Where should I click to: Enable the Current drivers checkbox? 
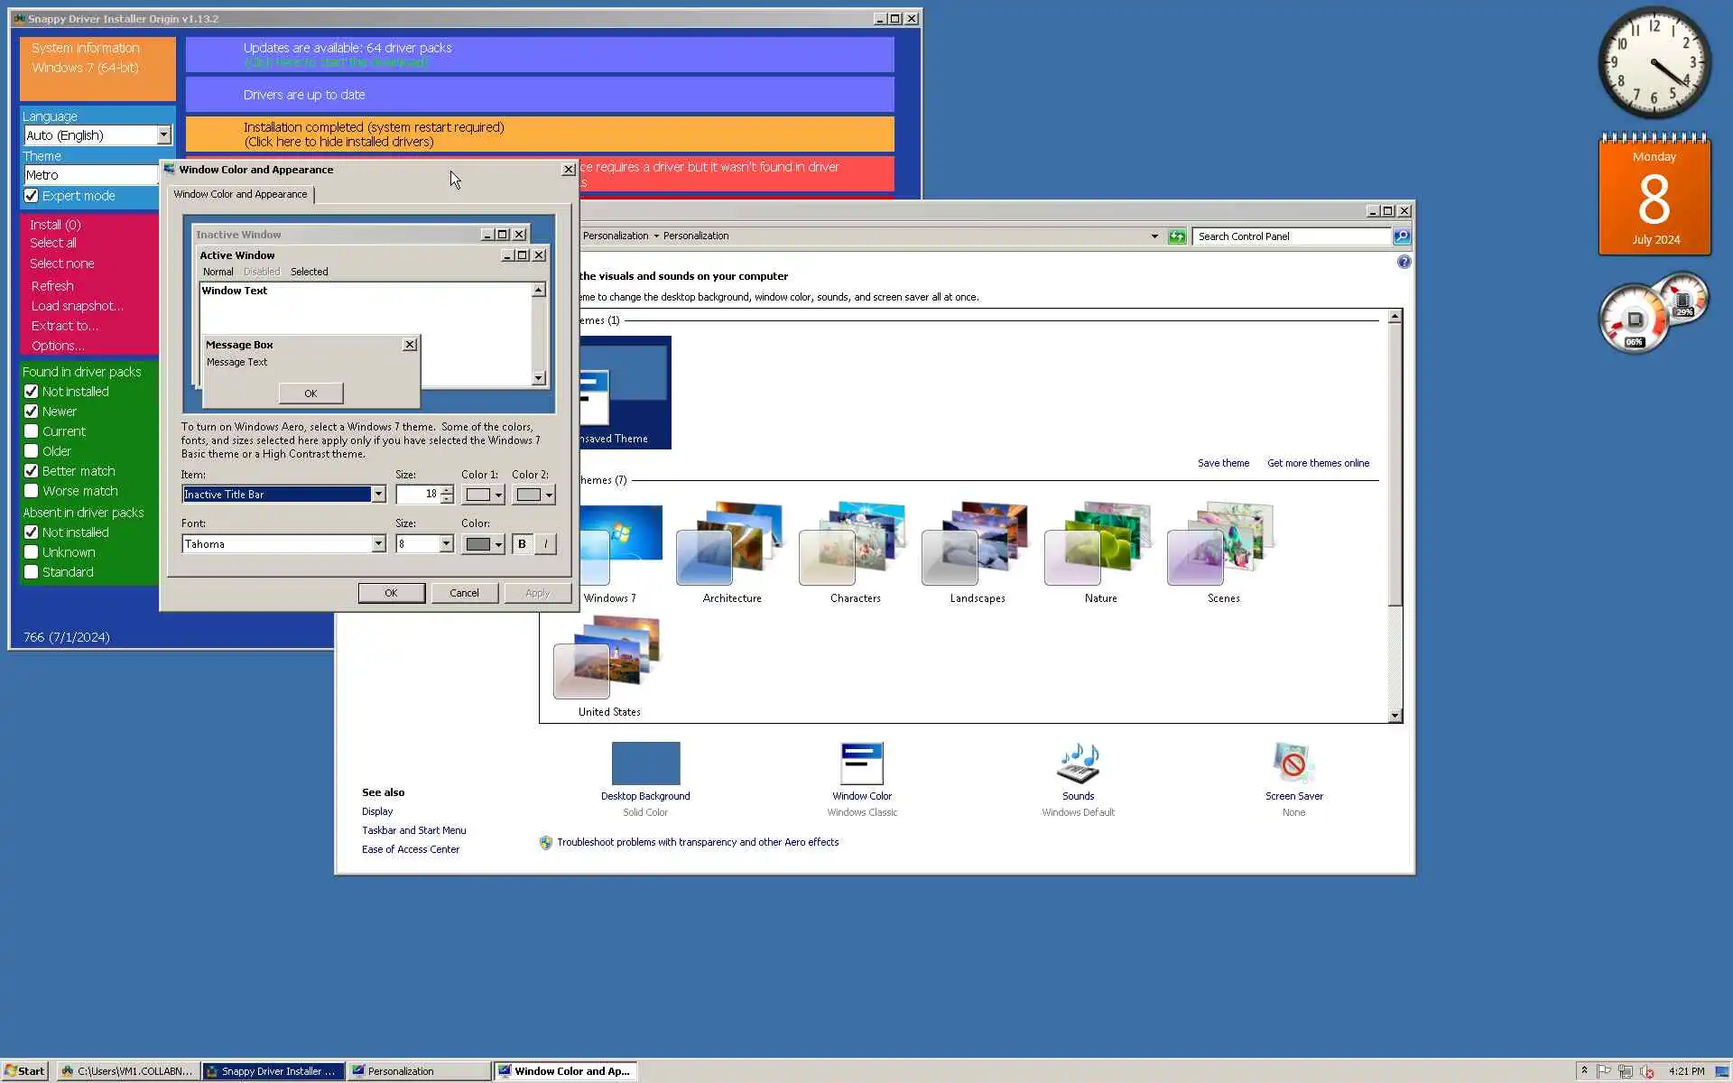(x=32, y=431)
